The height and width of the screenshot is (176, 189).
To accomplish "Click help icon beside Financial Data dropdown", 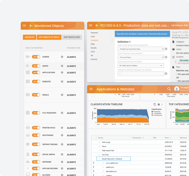I will [166, 57].
